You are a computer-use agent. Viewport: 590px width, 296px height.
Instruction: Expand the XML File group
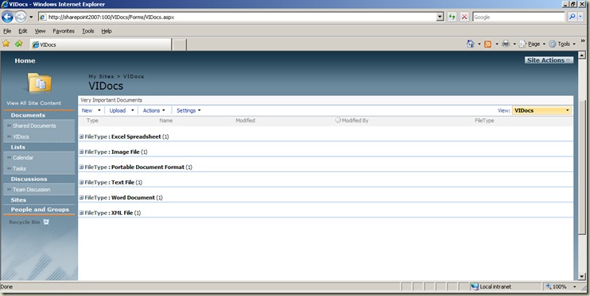coord(81,213)
